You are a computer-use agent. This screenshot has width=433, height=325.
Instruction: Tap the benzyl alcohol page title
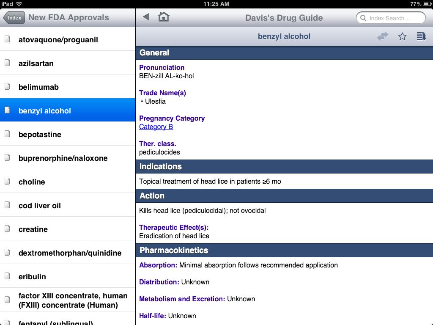coord(284,36)
